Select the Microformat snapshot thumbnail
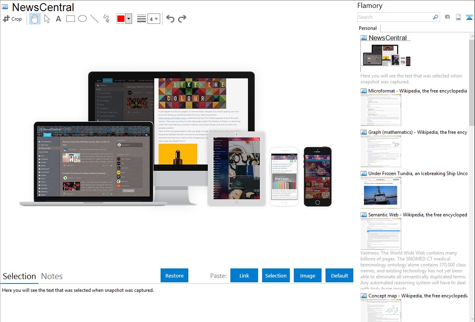Screen dimensions: 475x322 point(381,110)
